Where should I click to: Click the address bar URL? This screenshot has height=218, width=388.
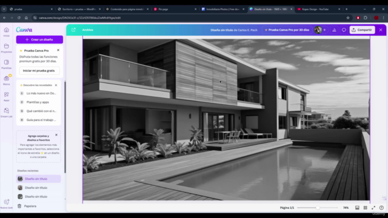click(79, 18)
